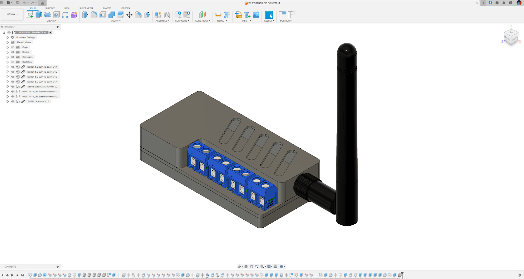This screenshot has width=524, height=279.
Task: Play the timeline
Action: coord(12,275)
